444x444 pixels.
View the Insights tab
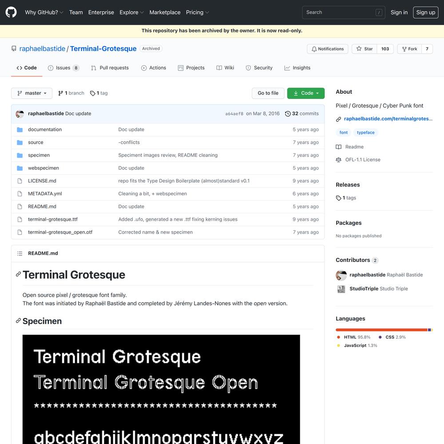(x=297, y=68)
